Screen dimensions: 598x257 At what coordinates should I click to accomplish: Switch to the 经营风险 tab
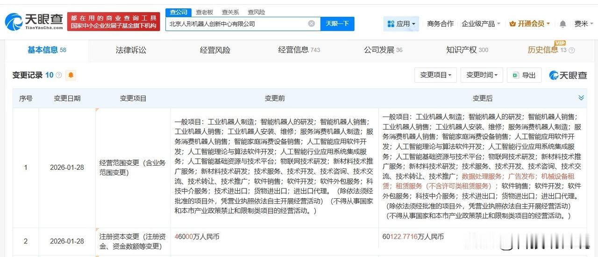(x=215, y=50)
